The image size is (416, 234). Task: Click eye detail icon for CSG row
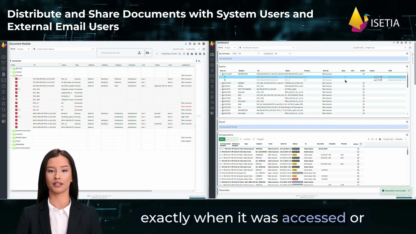click(364, 107)
